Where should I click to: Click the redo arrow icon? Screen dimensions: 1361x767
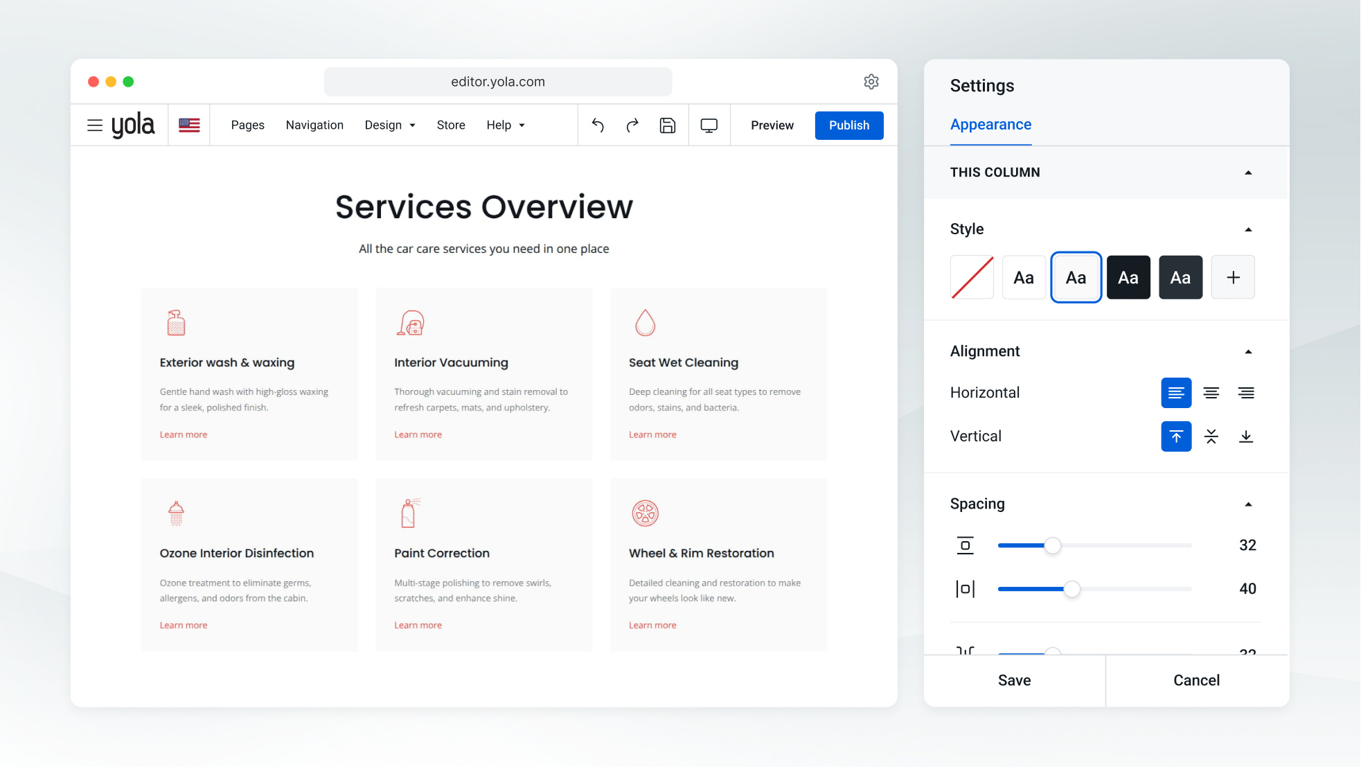tap(632, 125)
